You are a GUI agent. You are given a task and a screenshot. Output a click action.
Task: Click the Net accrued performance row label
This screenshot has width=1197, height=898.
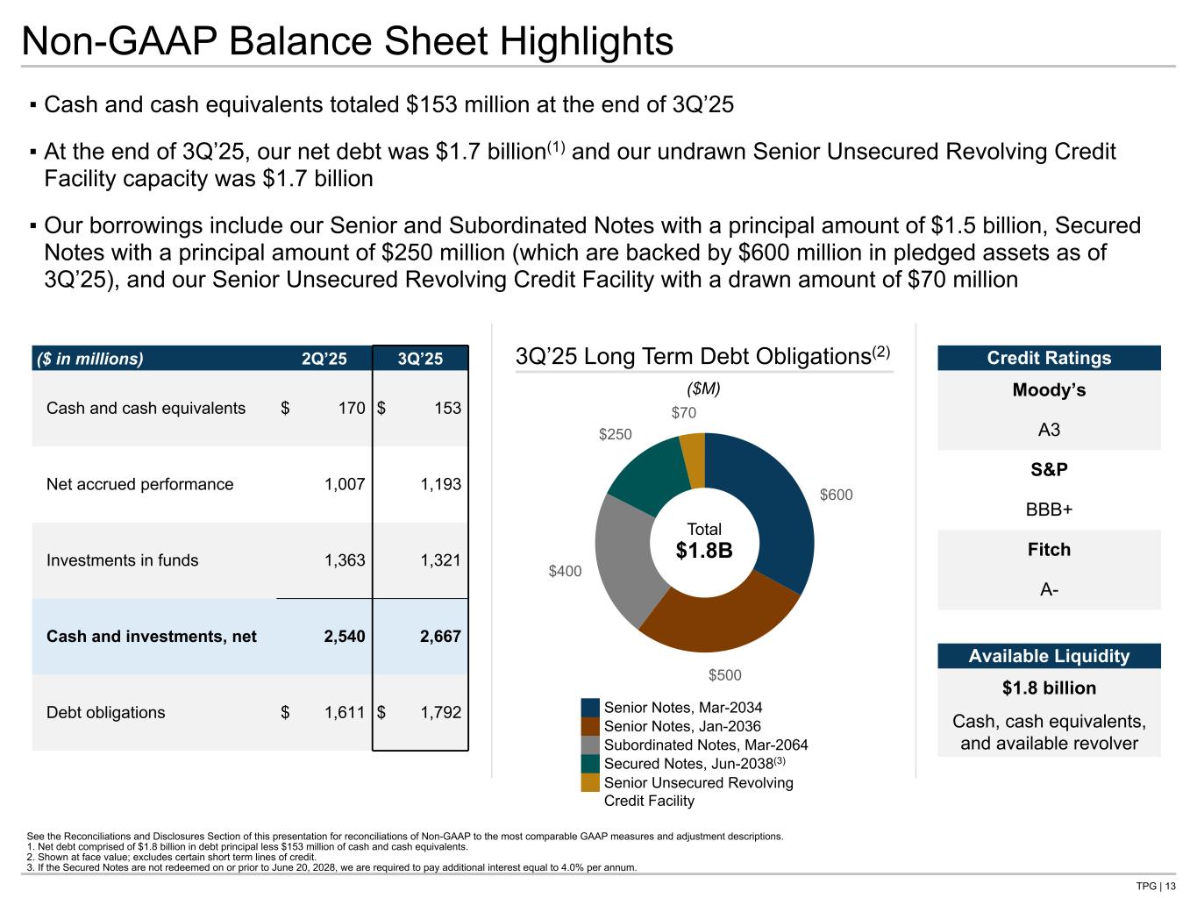point(140,484)
